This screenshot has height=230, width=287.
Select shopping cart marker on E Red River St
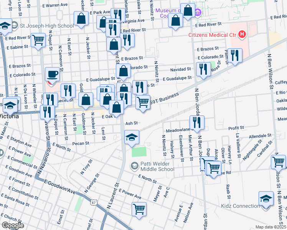[x=38, y=39]
